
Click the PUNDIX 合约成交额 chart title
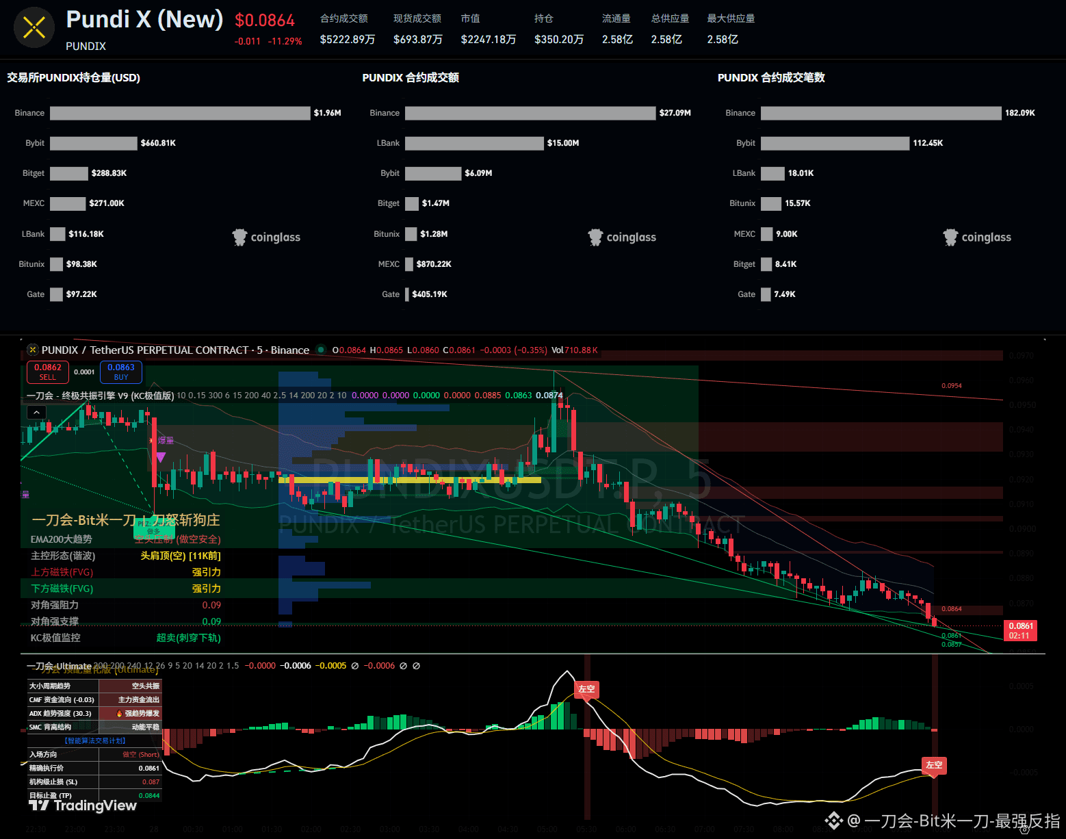pyautogui.click(x=411, y=78)
